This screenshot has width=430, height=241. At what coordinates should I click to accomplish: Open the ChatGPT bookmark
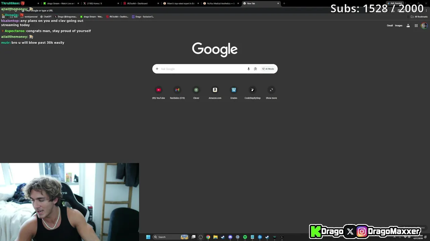pyautogui.click(x=46, y=17)
